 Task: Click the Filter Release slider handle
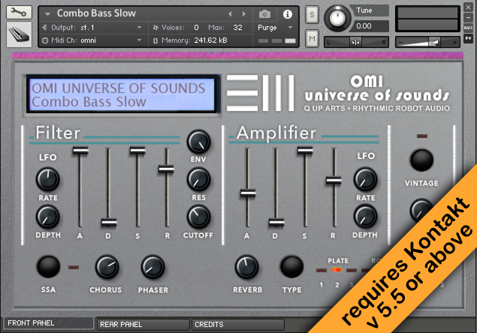pyautogui.click(x=167, y=169)
